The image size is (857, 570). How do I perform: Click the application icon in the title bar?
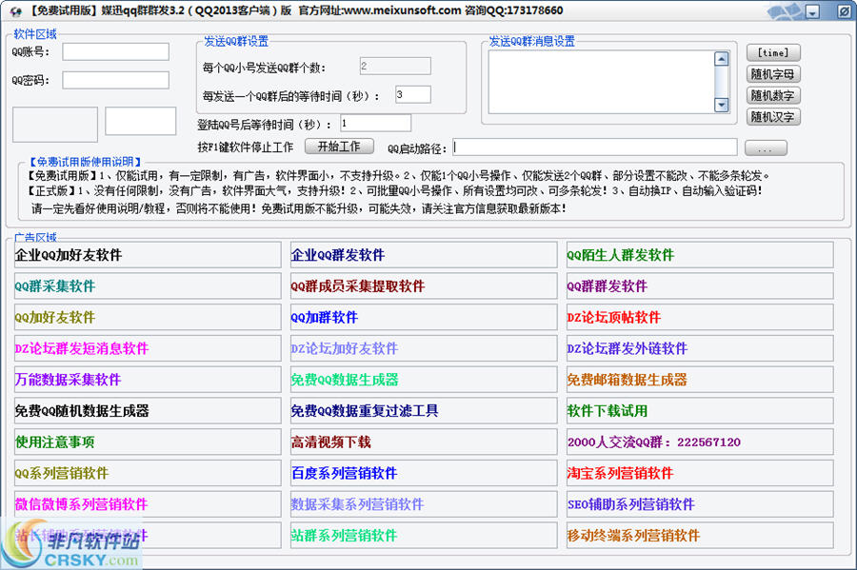[x=13, y=10]
